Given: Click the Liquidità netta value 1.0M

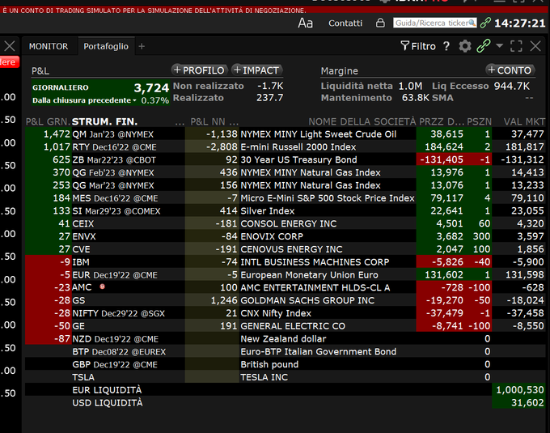Looking at the screenshot, I should 410,86.
